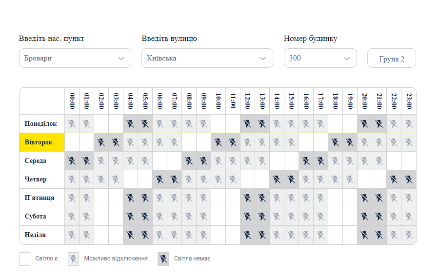Open the Бровари settlement dropdown
439x279 pixels.
pos(75,58)
